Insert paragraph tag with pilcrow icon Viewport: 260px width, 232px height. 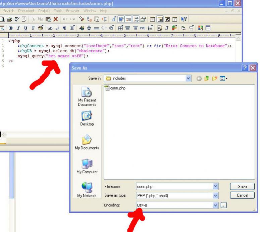point(64,28)
